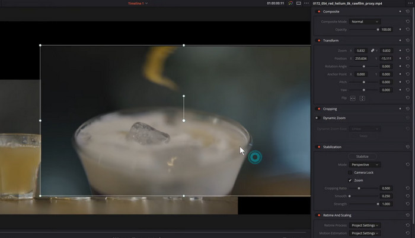Reset the Cropping Ratio value

pos(408,188)
